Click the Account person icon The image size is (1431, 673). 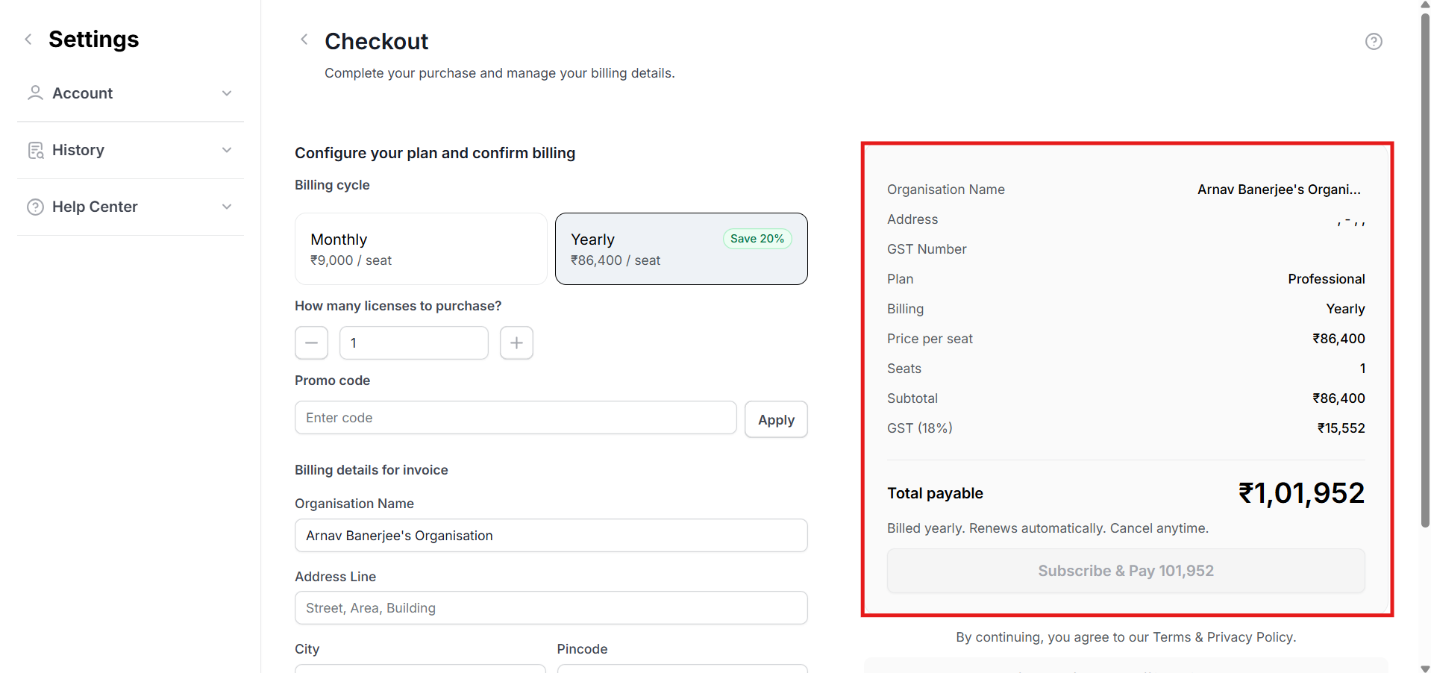coord(35,93)
